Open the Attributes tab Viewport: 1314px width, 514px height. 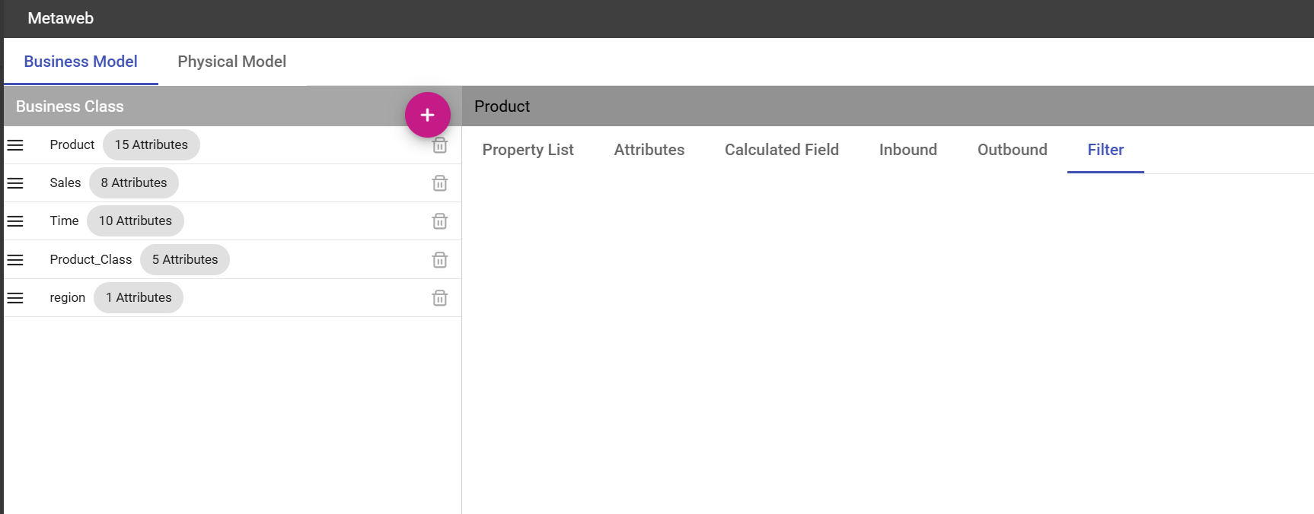click(x=649, y=150)
